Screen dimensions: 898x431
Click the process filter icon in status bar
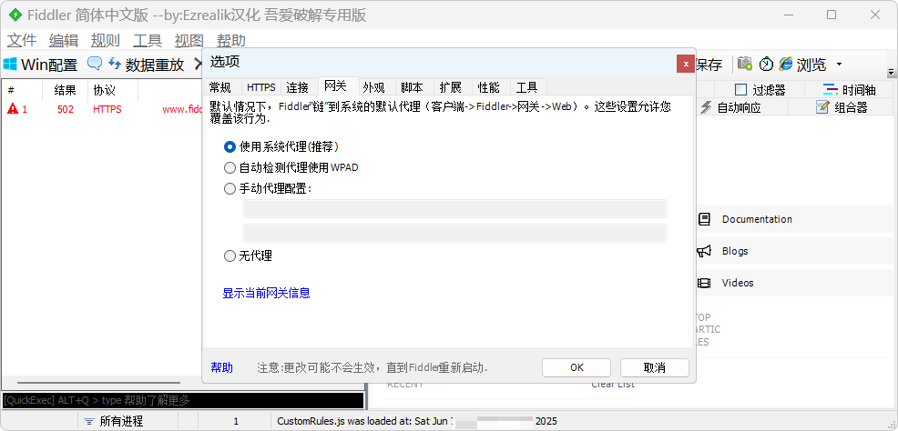(88, 422)
